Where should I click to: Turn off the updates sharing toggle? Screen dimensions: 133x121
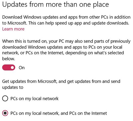coord(9,68)
